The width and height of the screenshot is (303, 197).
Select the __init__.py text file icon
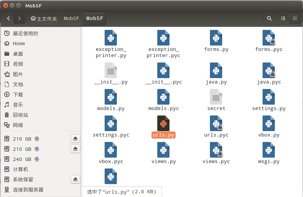tap(111, 70)
